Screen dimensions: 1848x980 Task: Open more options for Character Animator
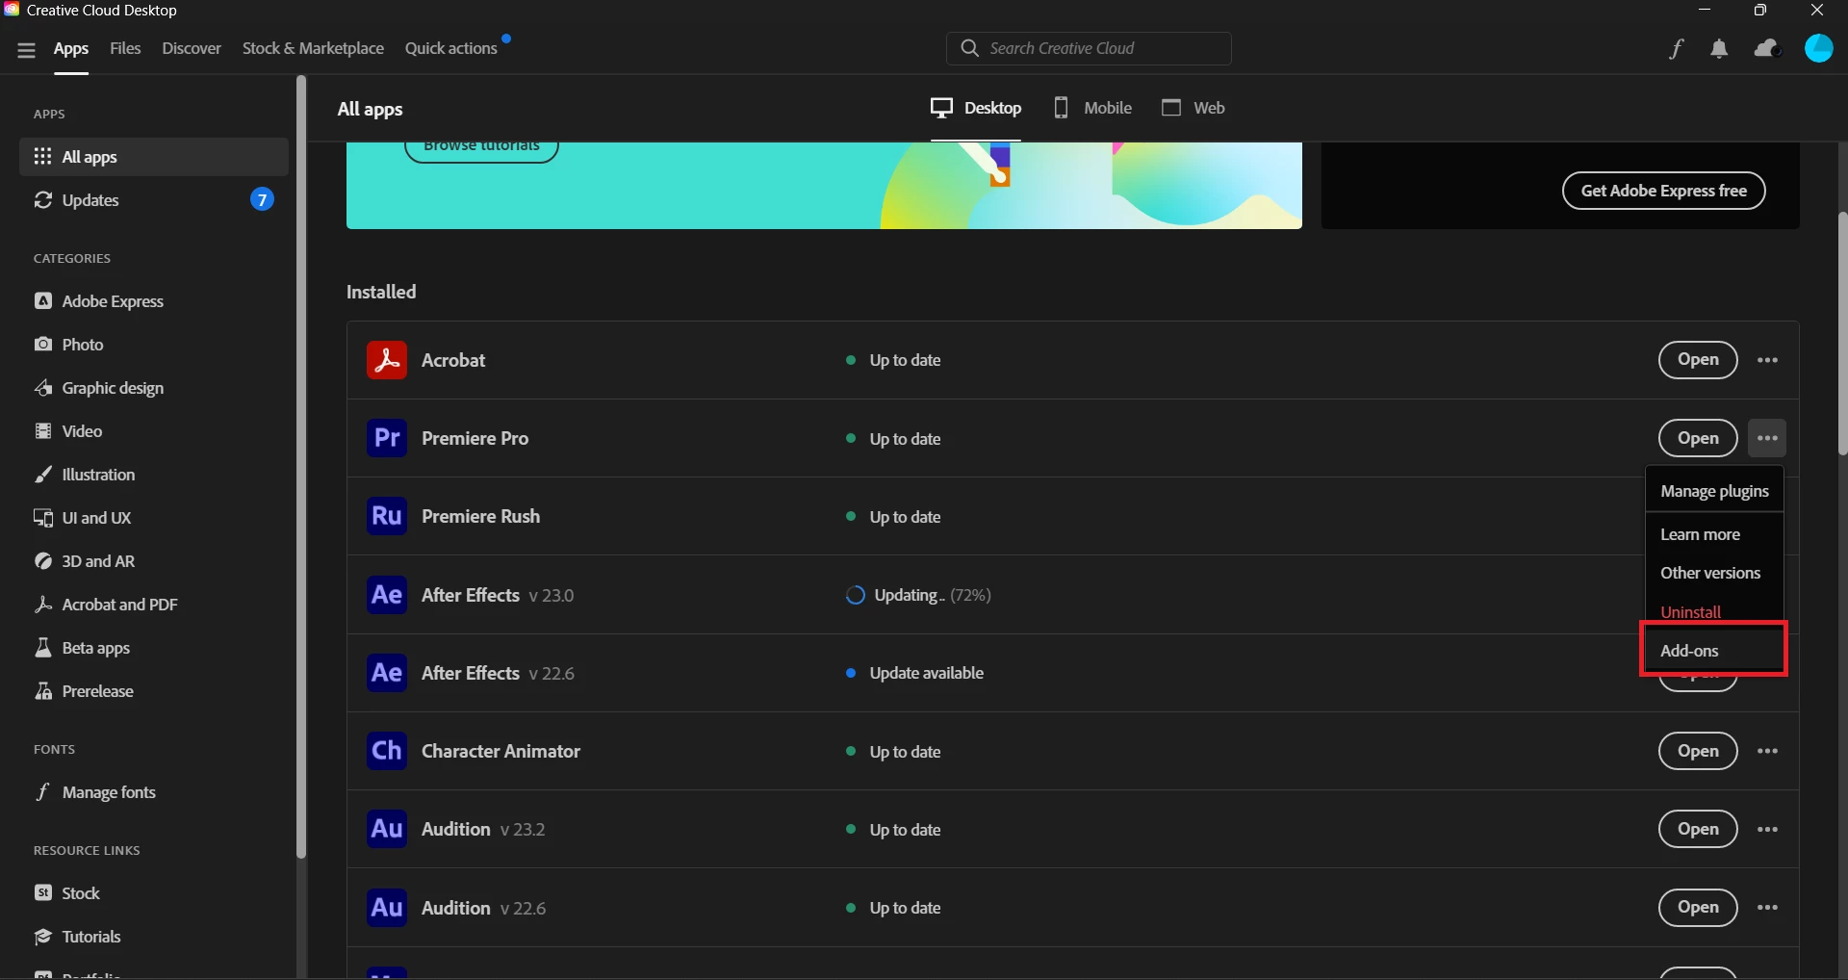coord(1767,751)
